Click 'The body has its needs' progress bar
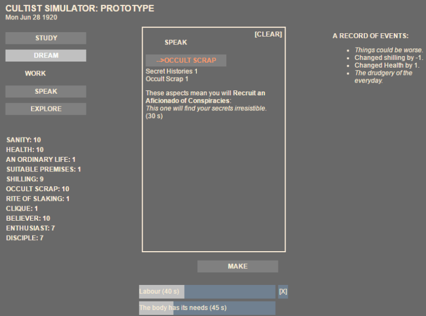 207,308
